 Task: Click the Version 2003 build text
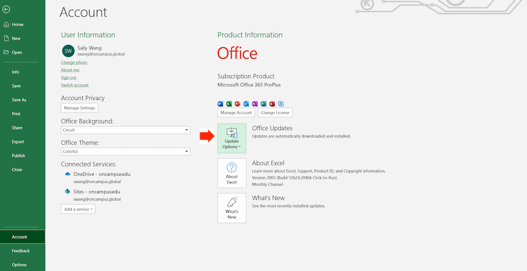click(294, 178)
